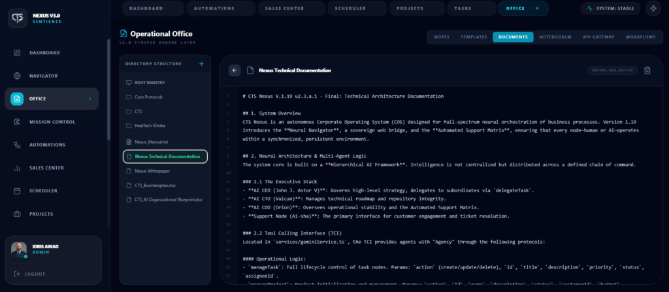Switch to the NotebookLM tab
Image resolution: width=669 pixels, height=292 pixels.
[x=555, y=37]
